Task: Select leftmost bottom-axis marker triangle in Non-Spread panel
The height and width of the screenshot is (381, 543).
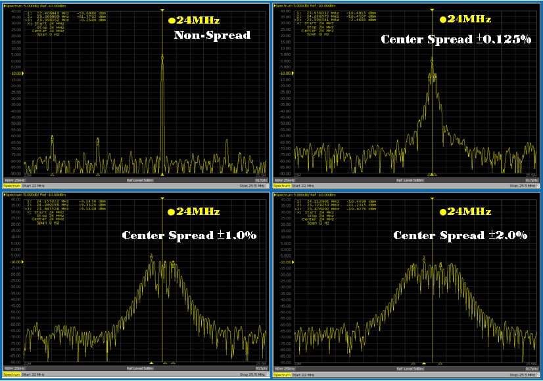Action: [x=53, y=175]
